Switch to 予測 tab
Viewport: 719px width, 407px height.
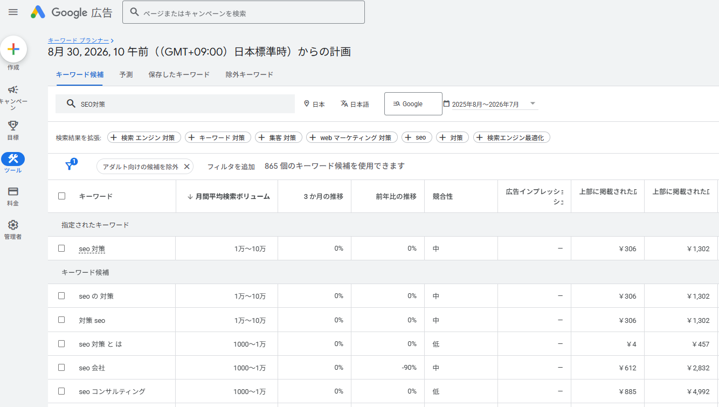click(x=126, y=74)
